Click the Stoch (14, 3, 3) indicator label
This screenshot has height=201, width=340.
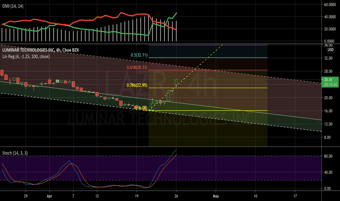point(15,153)
